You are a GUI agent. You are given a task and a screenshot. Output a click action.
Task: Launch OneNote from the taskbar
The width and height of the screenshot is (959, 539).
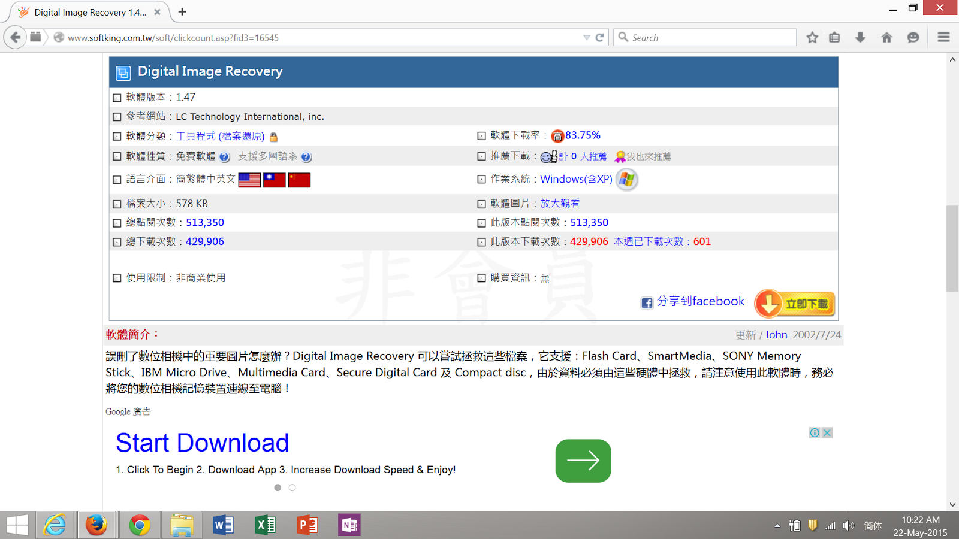349,525
